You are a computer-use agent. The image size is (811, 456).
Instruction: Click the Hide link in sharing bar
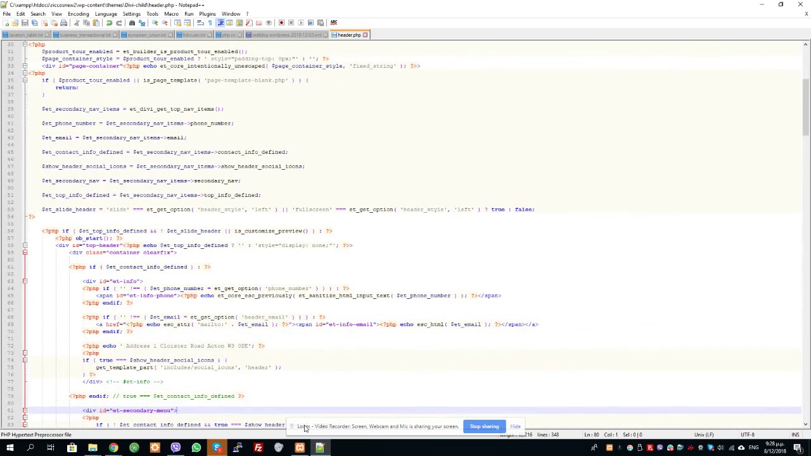[x=515, y=426]
